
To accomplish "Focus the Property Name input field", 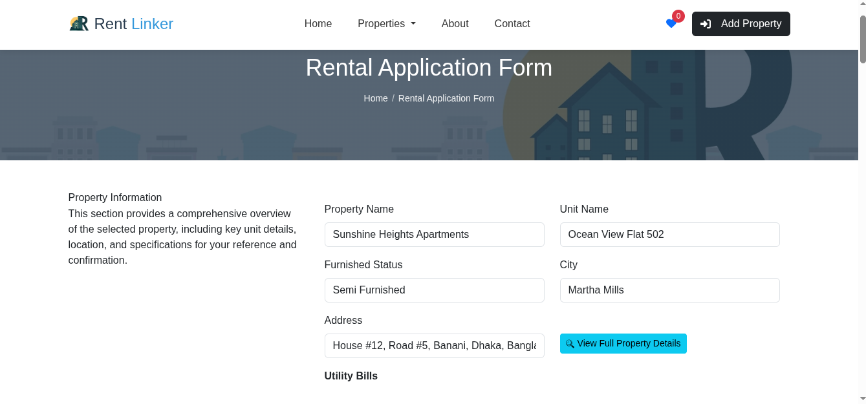I will (x=434, y=234).
